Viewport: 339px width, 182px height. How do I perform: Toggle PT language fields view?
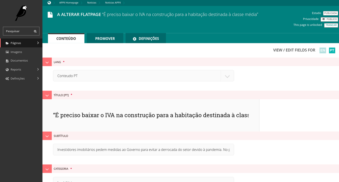332,50
